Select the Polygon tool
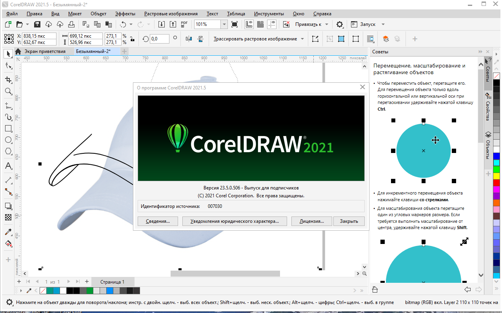This screenshot has width=502, height=313. [8, 151]
